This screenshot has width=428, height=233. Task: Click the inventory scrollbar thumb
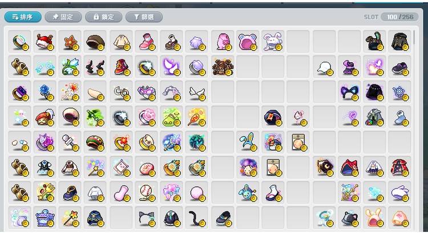tap(414, 37)
